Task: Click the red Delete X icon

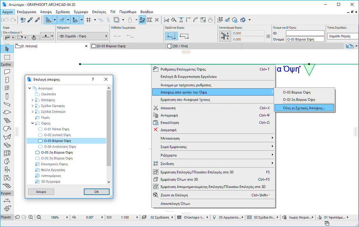Action: click(156, 130)
